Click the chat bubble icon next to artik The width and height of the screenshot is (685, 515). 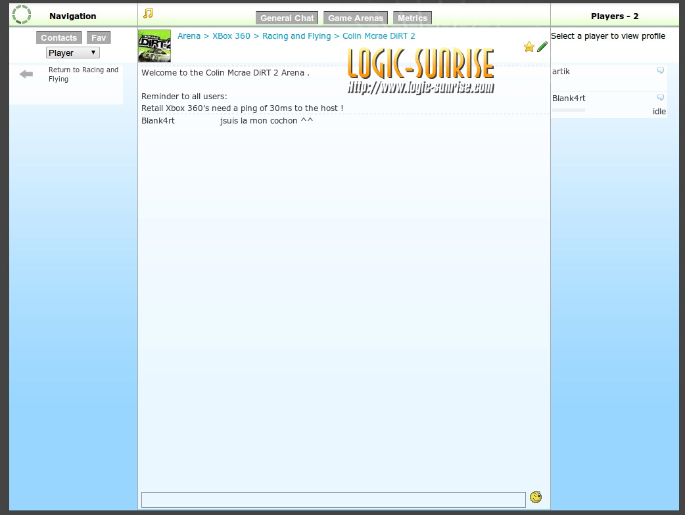coord(661,70)
